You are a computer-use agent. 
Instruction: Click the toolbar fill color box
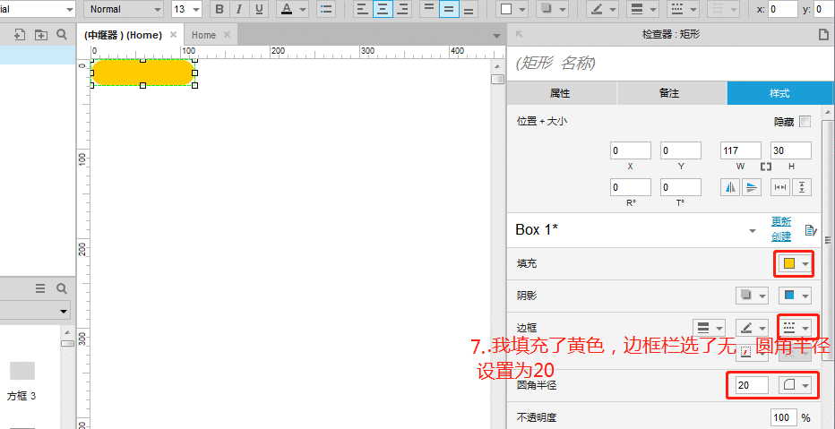point(506,9)
